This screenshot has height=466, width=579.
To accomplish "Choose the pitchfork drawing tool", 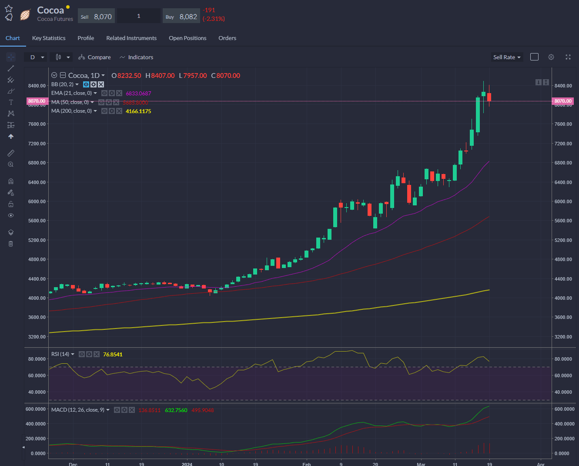I will (11, 80).
